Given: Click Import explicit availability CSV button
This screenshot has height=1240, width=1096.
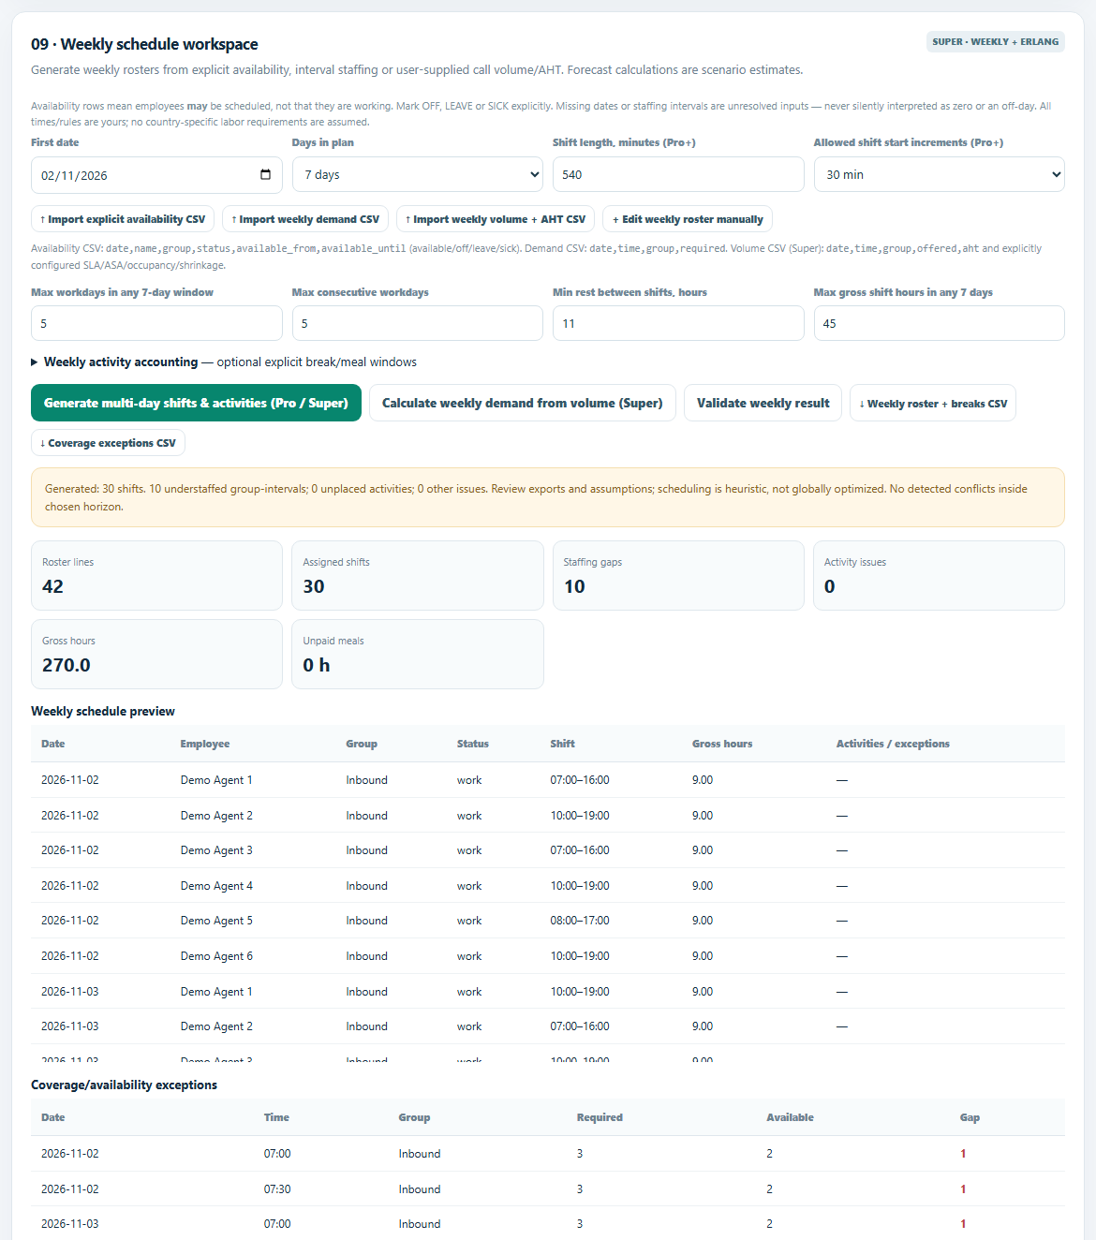Looking at the screenshot, I should (x=123, y=219).
